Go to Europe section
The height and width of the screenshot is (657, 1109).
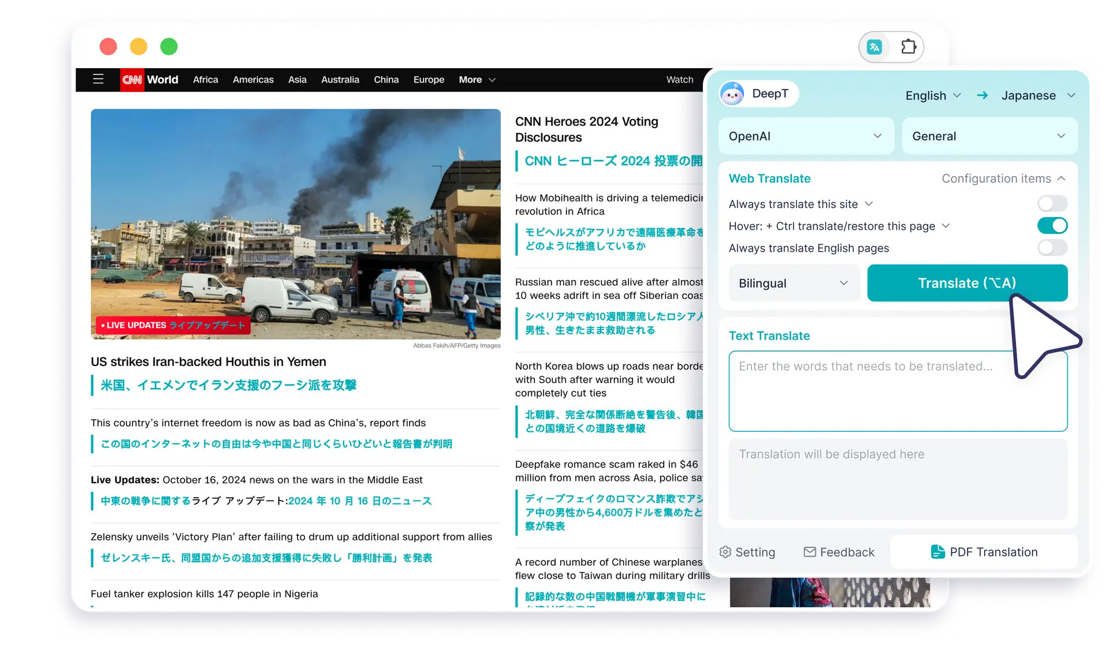[429, 80]
